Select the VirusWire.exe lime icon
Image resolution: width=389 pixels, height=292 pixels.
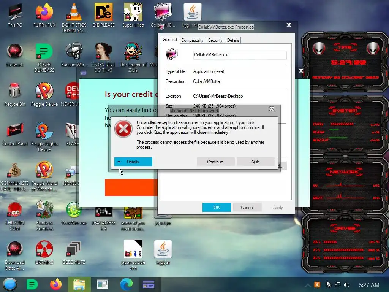74,213
